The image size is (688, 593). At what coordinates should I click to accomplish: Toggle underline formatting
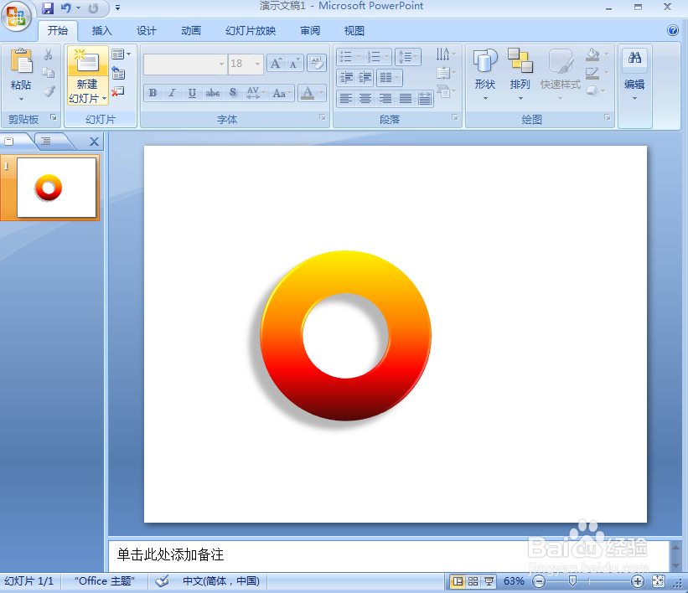[192, 93]
